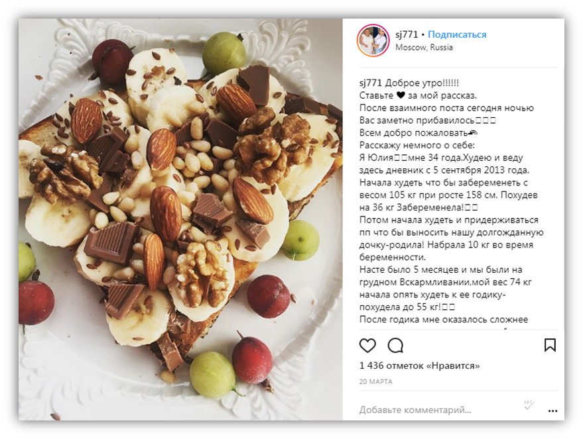Open the 20 МАРТА post date link
Screen dimensions: 583x439
375,381
